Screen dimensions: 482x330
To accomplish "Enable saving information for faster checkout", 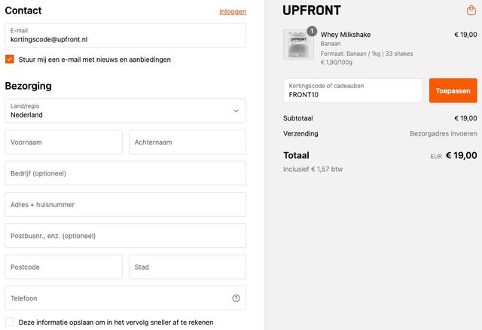I will pos(10,322).
